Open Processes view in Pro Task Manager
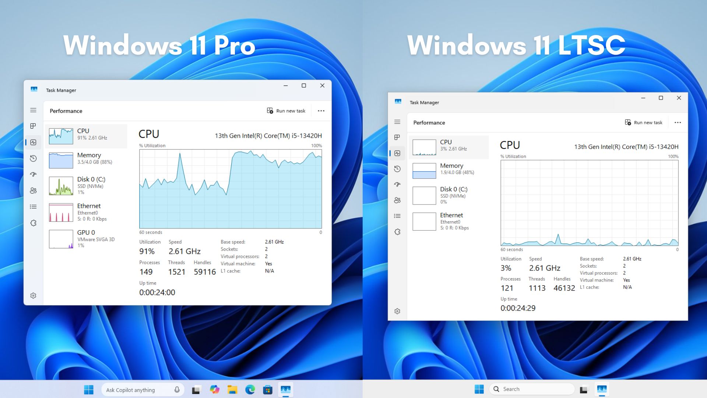 coord(34,126)
